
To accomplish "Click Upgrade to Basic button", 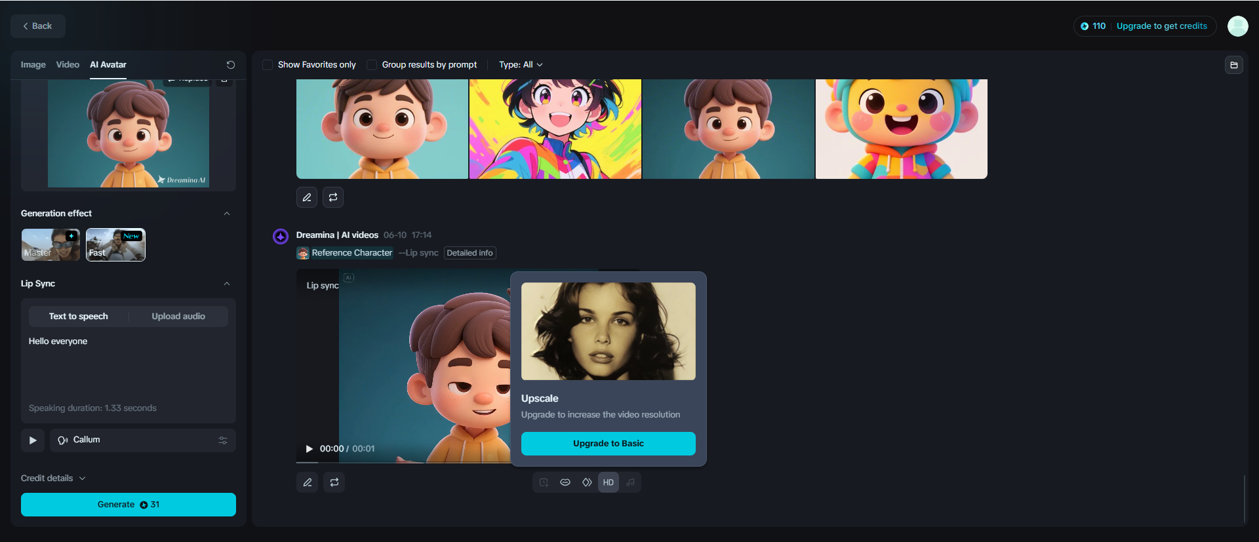I will [x=609, y=444].
